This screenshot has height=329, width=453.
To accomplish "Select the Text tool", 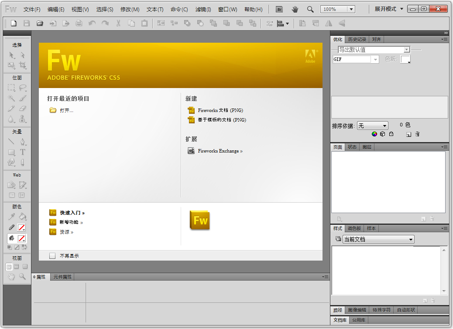I will tap(22, 152).
